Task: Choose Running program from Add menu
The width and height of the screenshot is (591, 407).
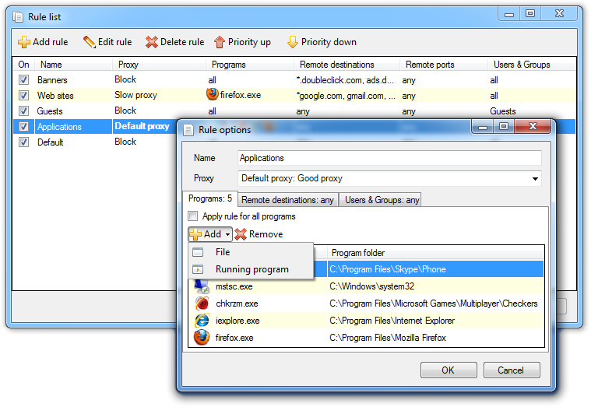Action: click(252, 269)
